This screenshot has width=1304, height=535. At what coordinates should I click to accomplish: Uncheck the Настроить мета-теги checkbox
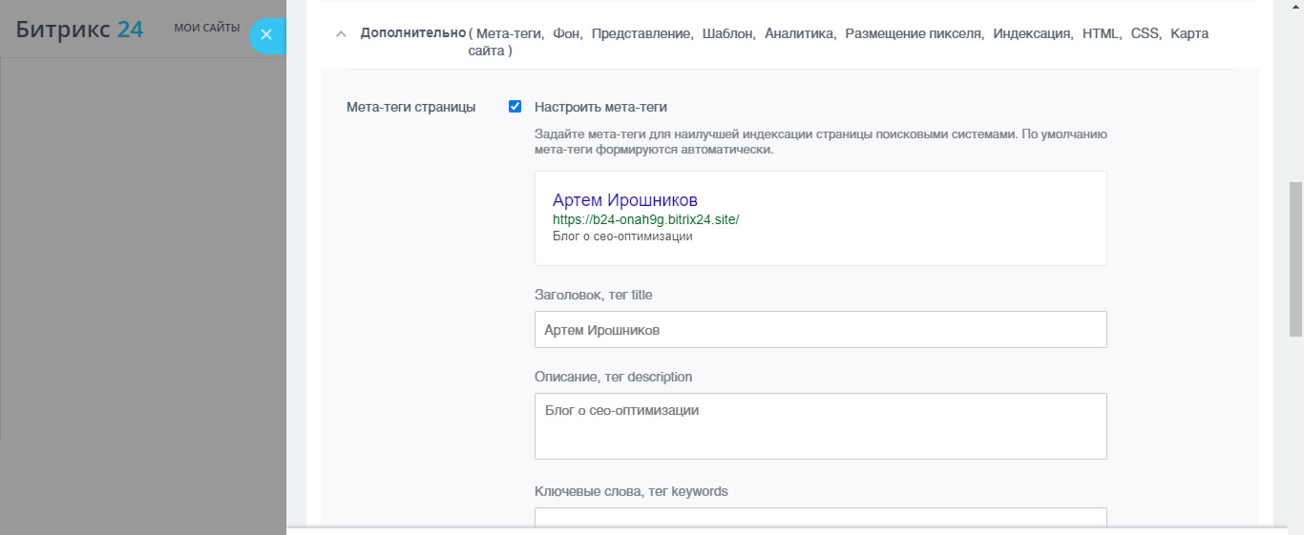click(x=515, y=107)
